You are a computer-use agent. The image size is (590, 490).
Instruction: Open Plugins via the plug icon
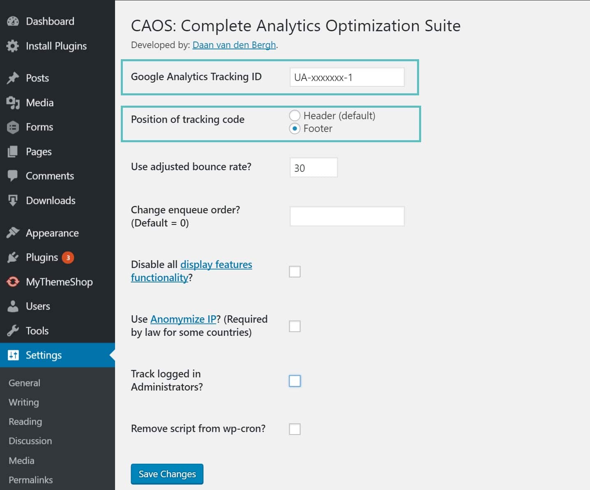point(13,257)
